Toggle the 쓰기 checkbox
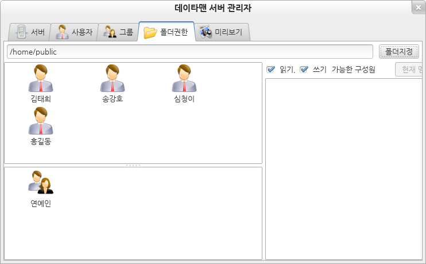 coord(304,70)
